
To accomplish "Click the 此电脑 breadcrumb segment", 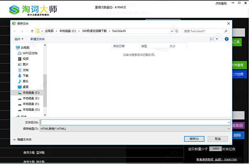I will (x=49, y=31).
